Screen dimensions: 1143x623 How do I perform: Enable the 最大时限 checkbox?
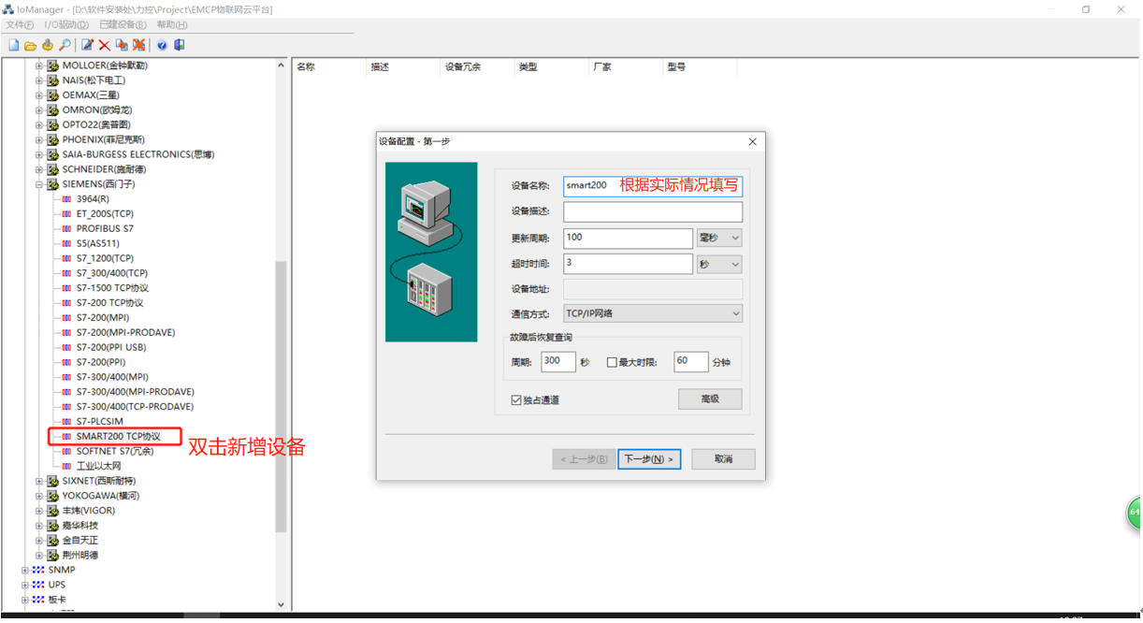click(613, 361)
